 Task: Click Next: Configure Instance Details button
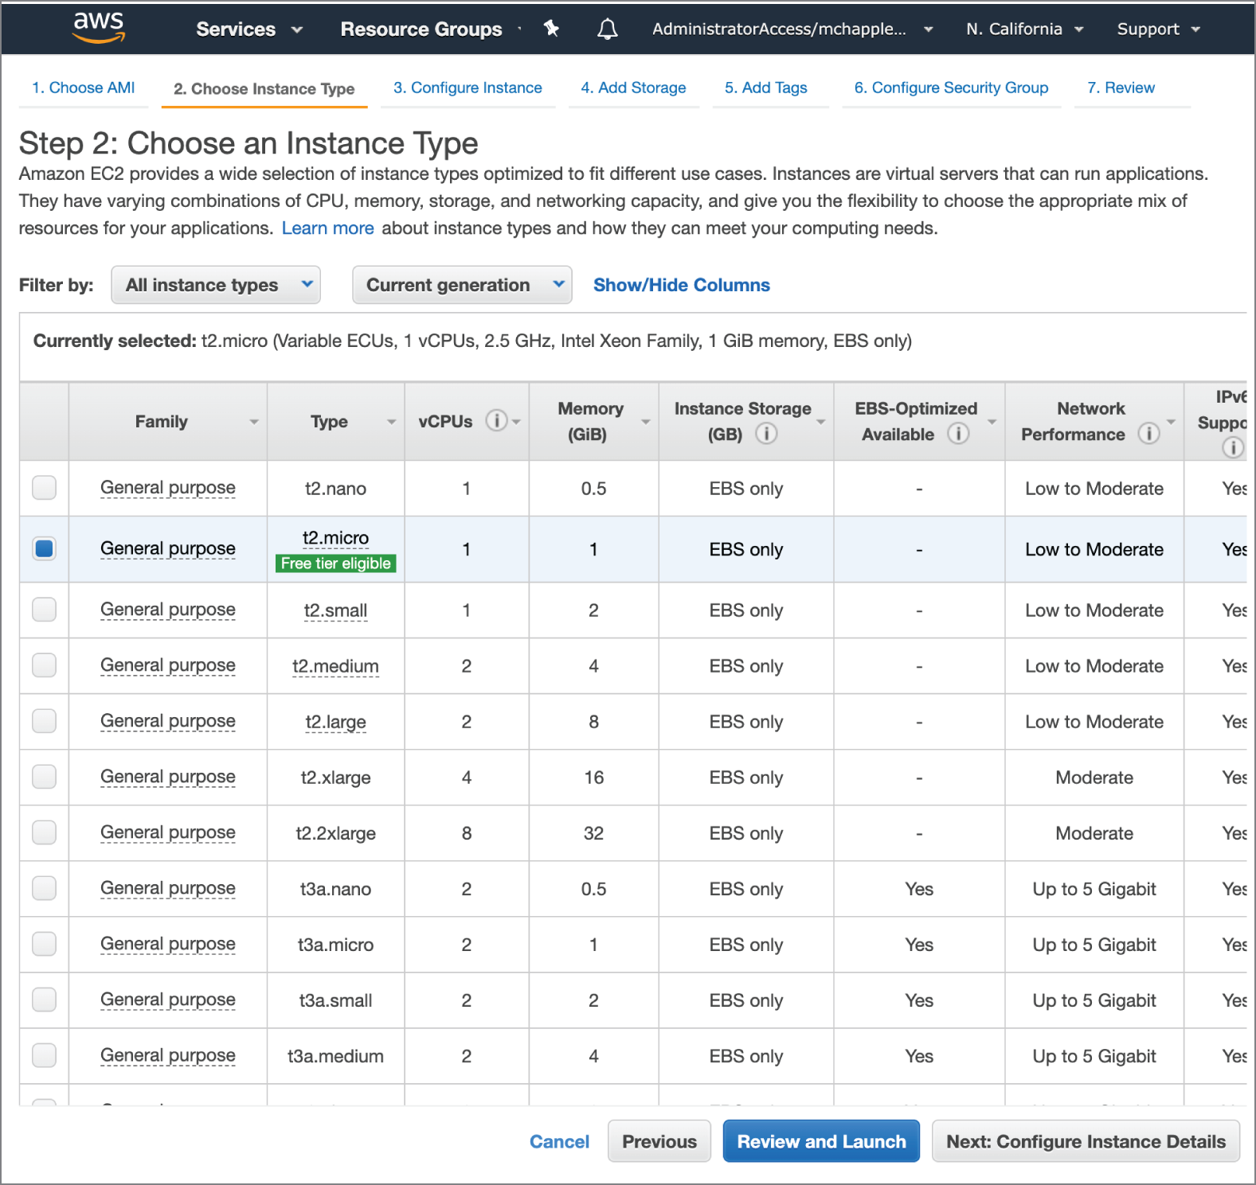(1086, 1141)
